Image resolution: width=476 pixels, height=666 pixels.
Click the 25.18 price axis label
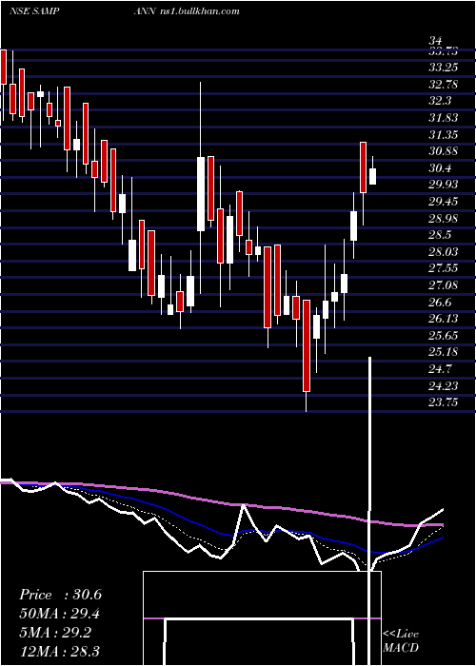click(x=443, y=352)
